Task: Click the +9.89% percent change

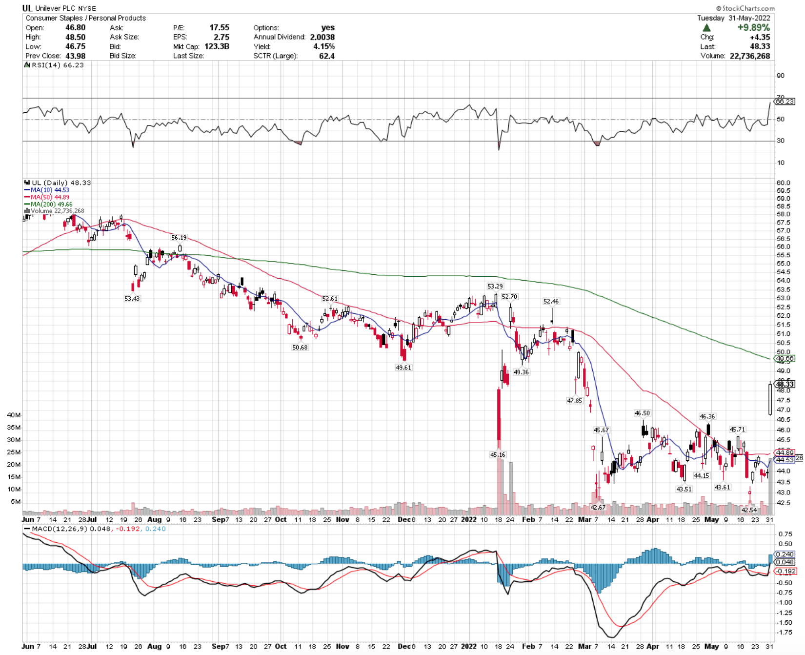Action: click(753, 27)
